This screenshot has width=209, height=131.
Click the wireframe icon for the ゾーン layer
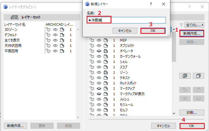click(x=106, y=73)
